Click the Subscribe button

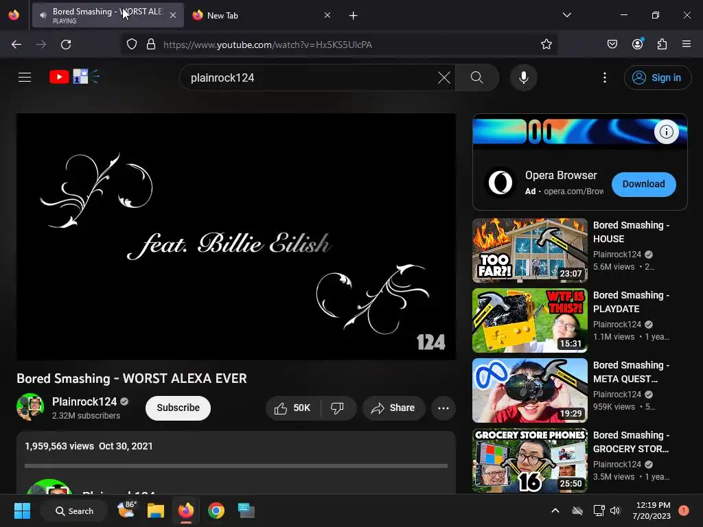pos(178,408)
